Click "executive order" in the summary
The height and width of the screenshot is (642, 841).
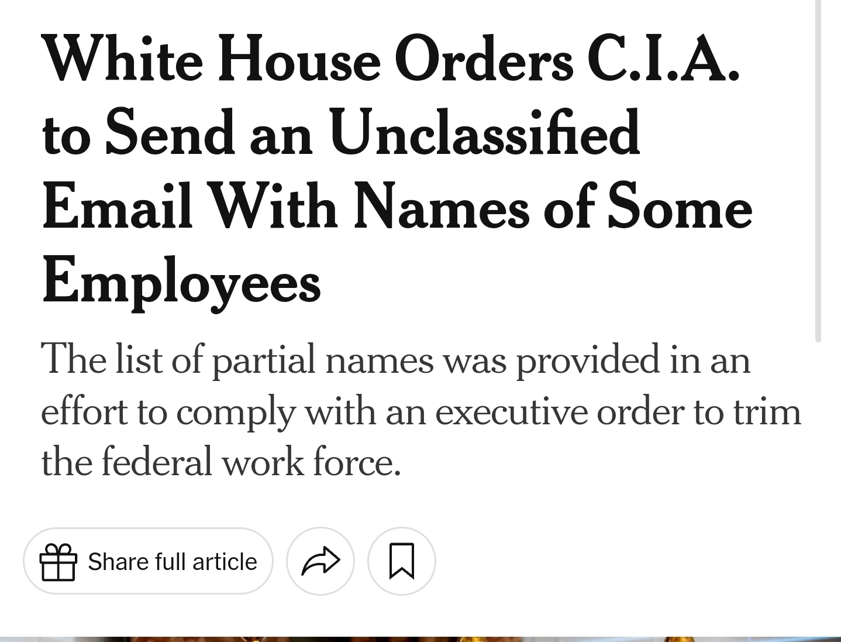[559, 411]
